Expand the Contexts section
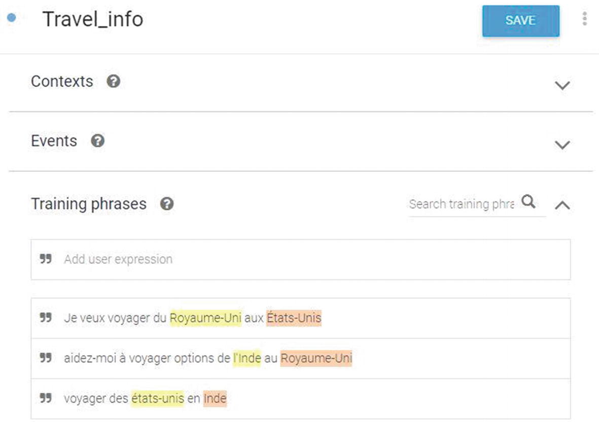The image size is (599, 422). [x=562, y=85]
